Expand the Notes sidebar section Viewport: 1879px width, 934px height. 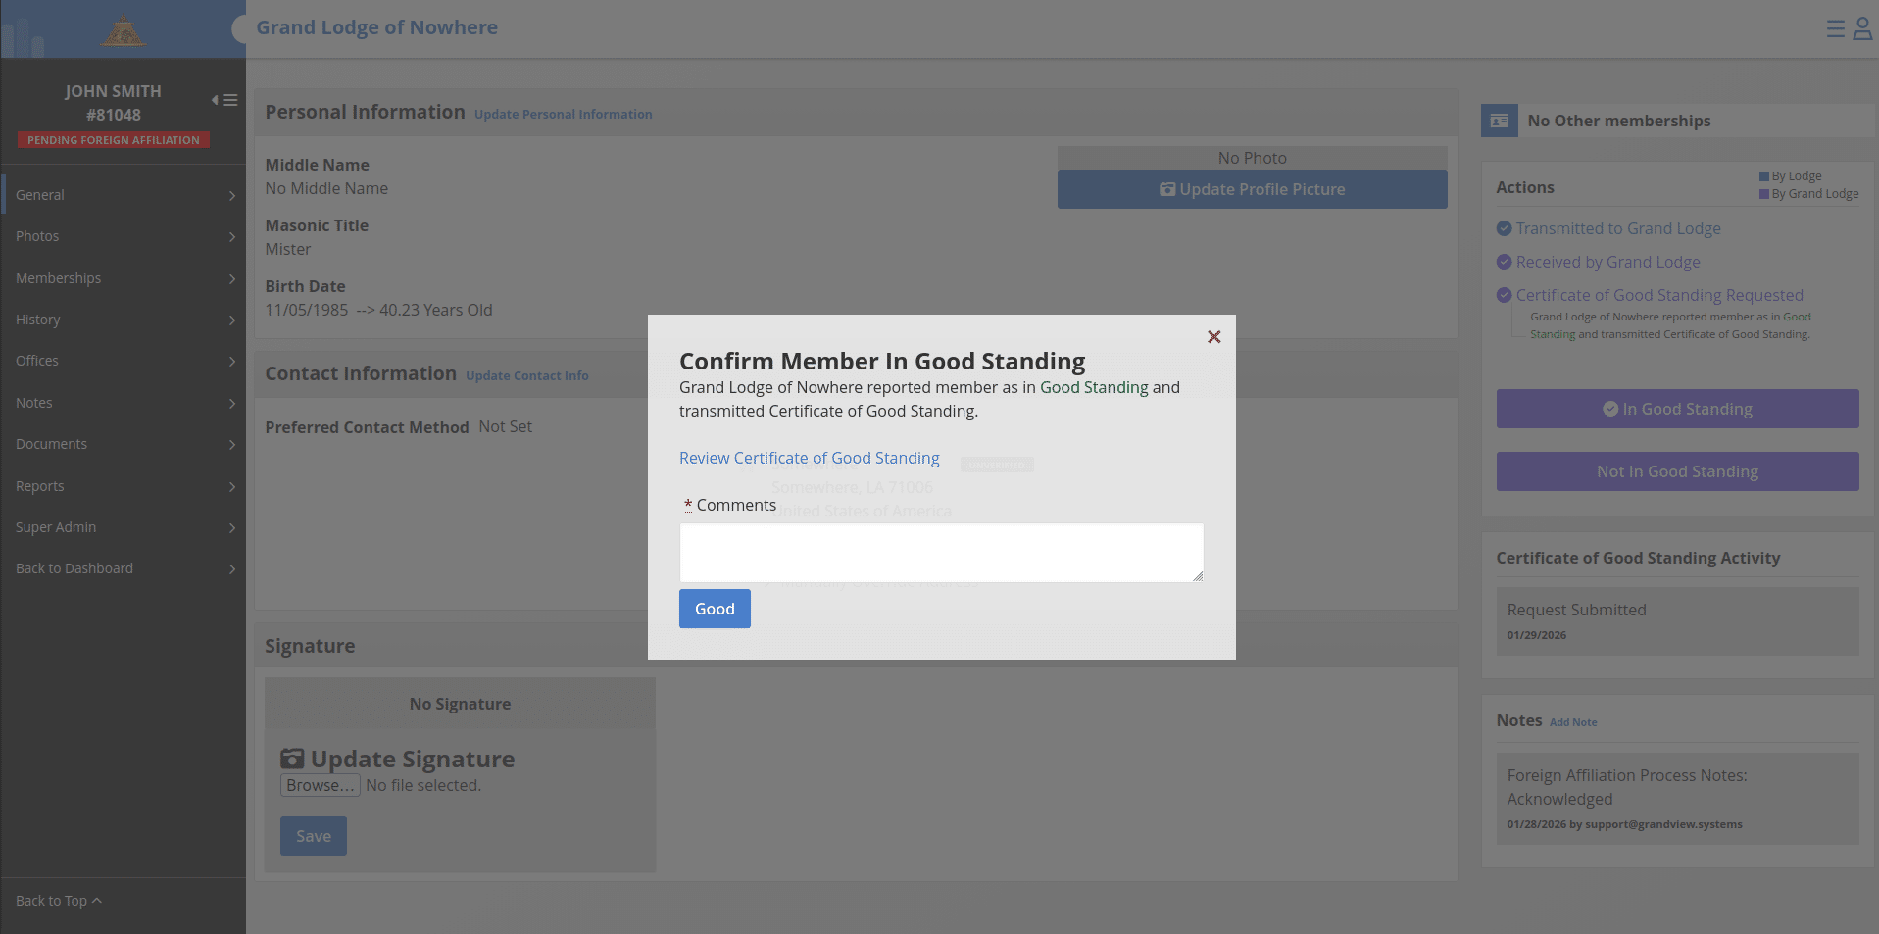click(124, 403)
